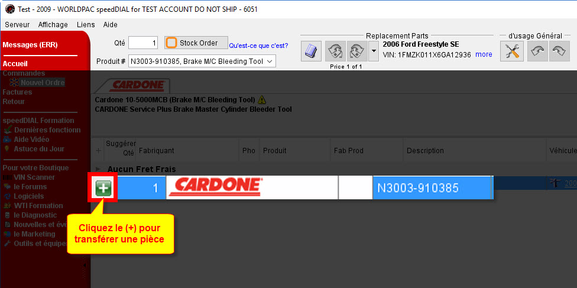Open Messages (ERR) in the sidebar
This screenshot has height=288, width=577.
coord(30,45)
